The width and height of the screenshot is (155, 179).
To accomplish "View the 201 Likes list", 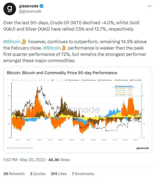I will pos(59,174).
